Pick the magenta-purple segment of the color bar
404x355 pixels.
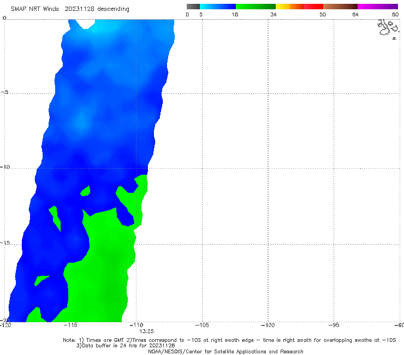tap(378, 7)
